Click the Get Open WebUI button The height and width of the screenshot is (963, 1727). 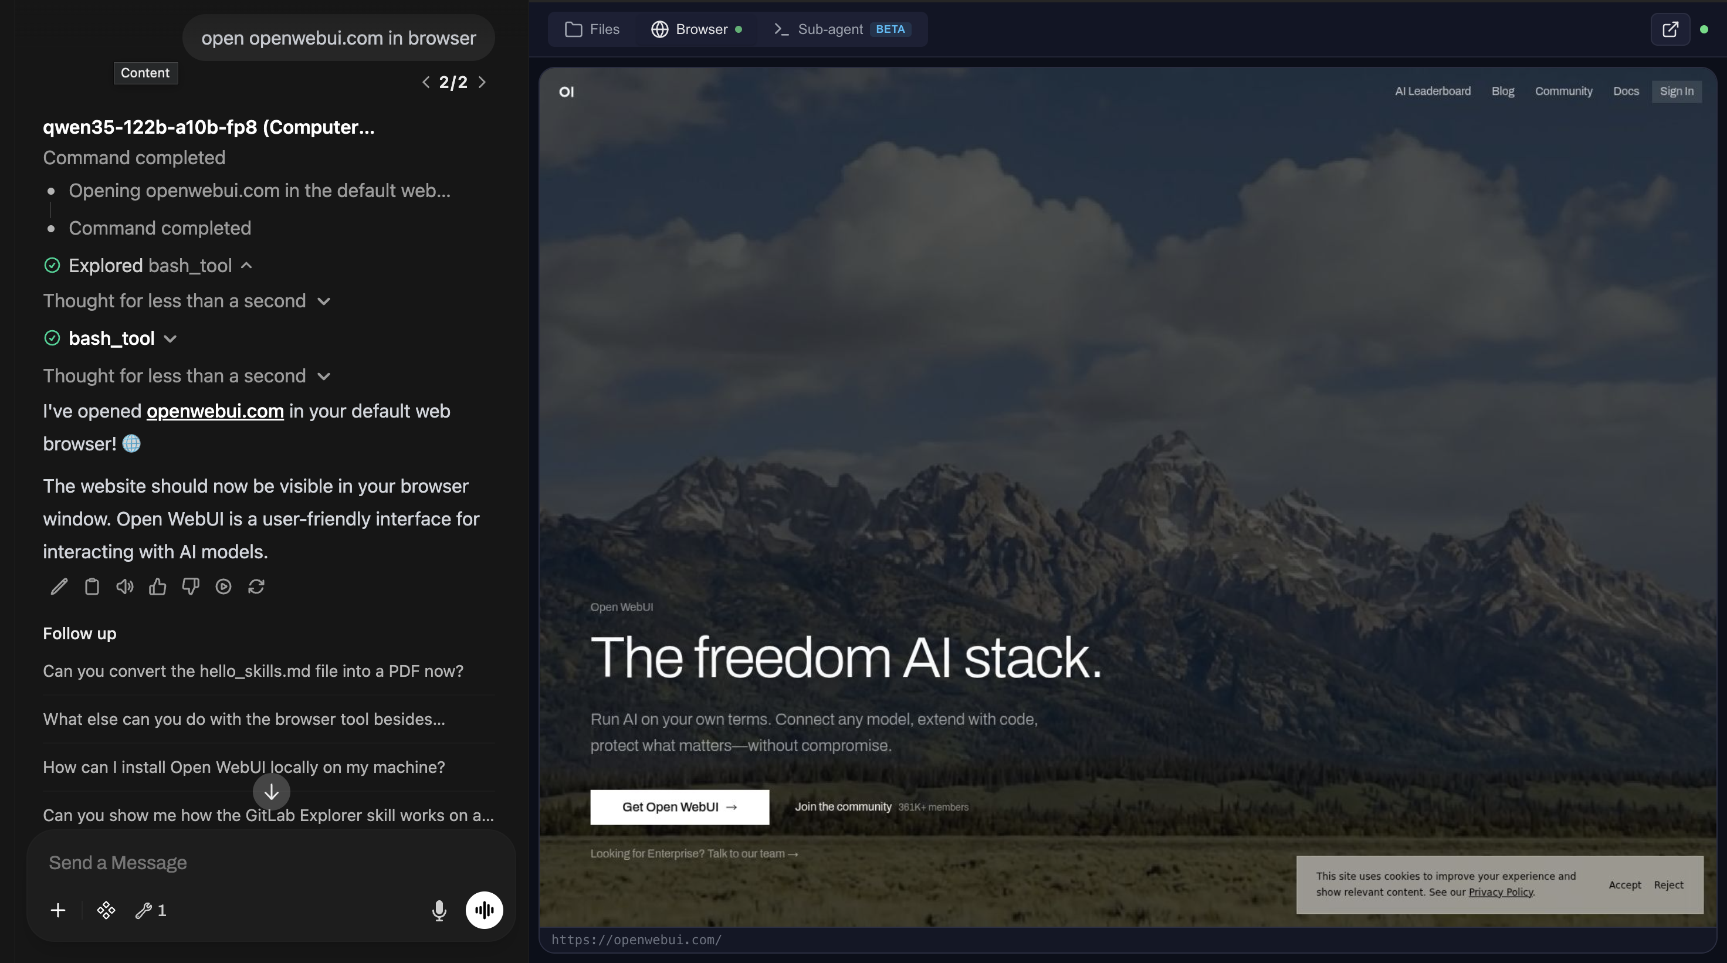click(x=679, y=807)
